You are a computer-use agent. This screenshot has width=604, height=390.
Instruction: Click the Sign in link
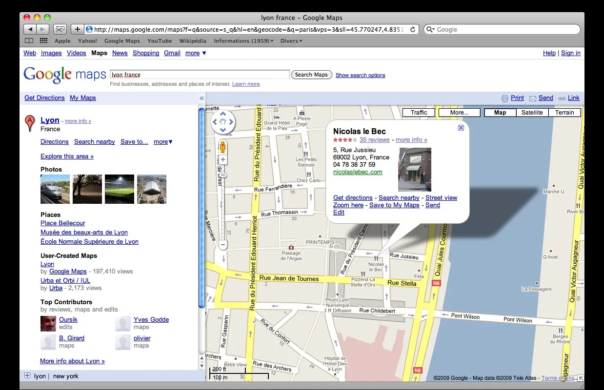click(x=571, y=53)
